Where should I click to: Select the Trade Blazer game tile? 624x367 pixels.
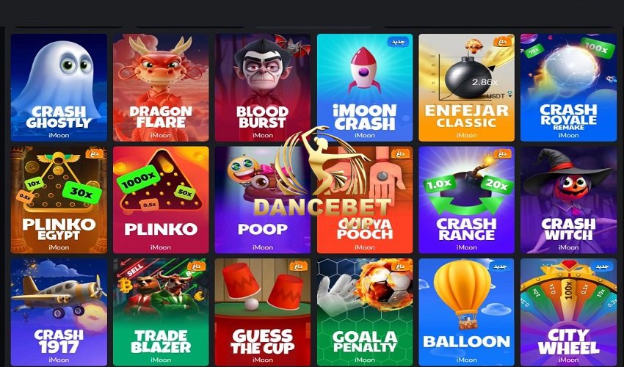pos(161,312)
